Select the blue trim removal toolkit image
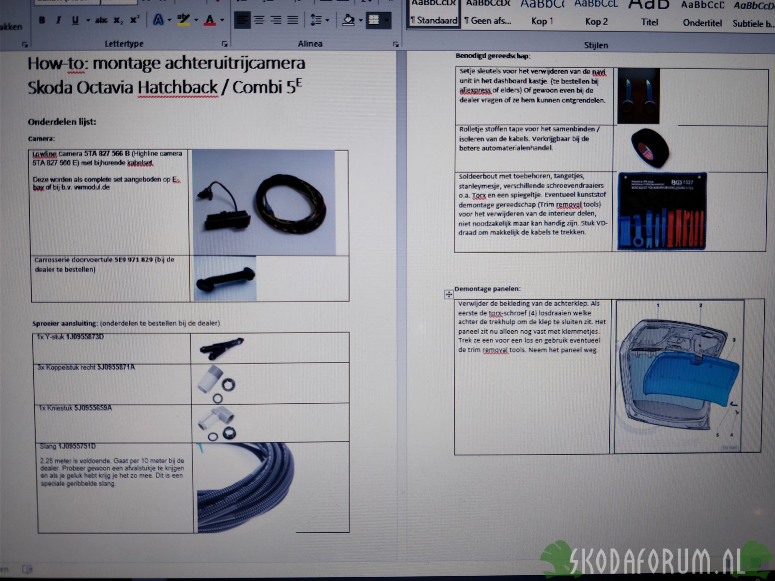Viewport: 775px width, 581px height. click(662, 212)
